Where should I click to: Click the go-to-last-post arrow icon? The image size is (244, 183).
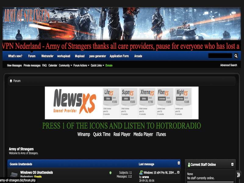click(178, 173)
